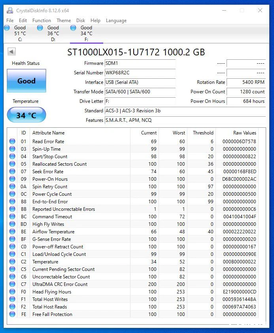Click the status icon for Reallocated Sectors Count

(x=12, y=164)
